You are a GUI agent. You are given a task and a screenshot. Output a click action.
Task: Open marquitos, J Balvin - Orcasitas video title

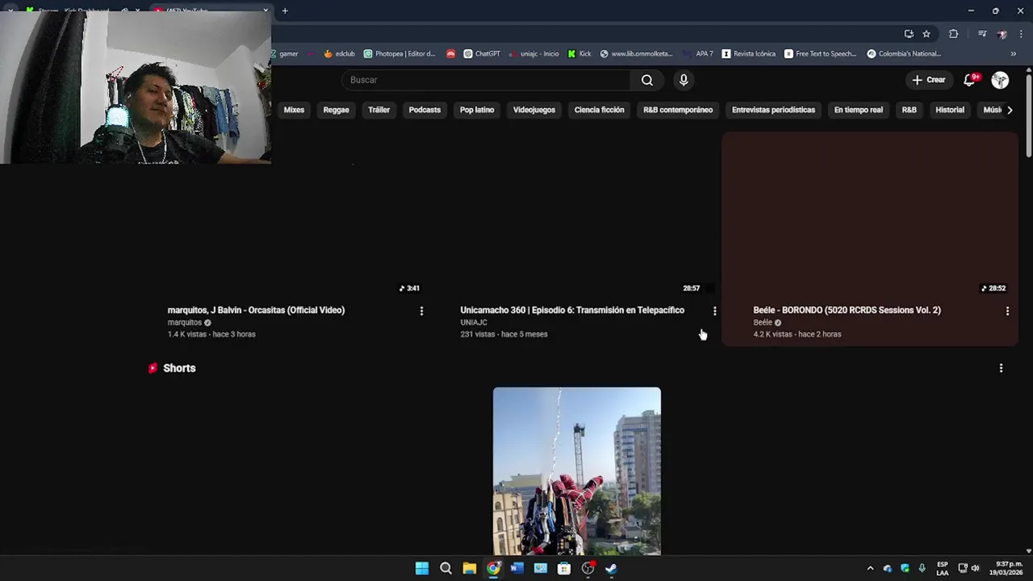click(x=256, y=310)
